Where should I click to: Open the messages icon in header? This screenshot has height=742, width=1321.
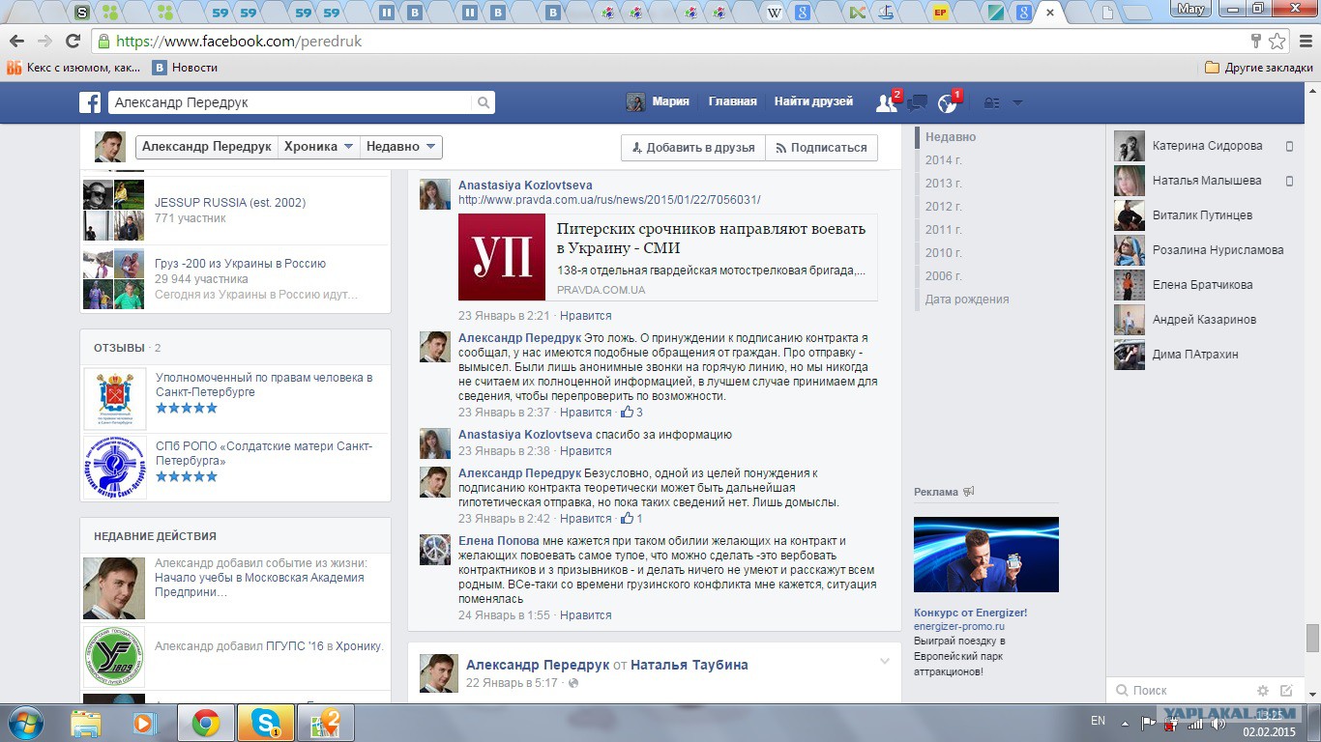point(918,102)
